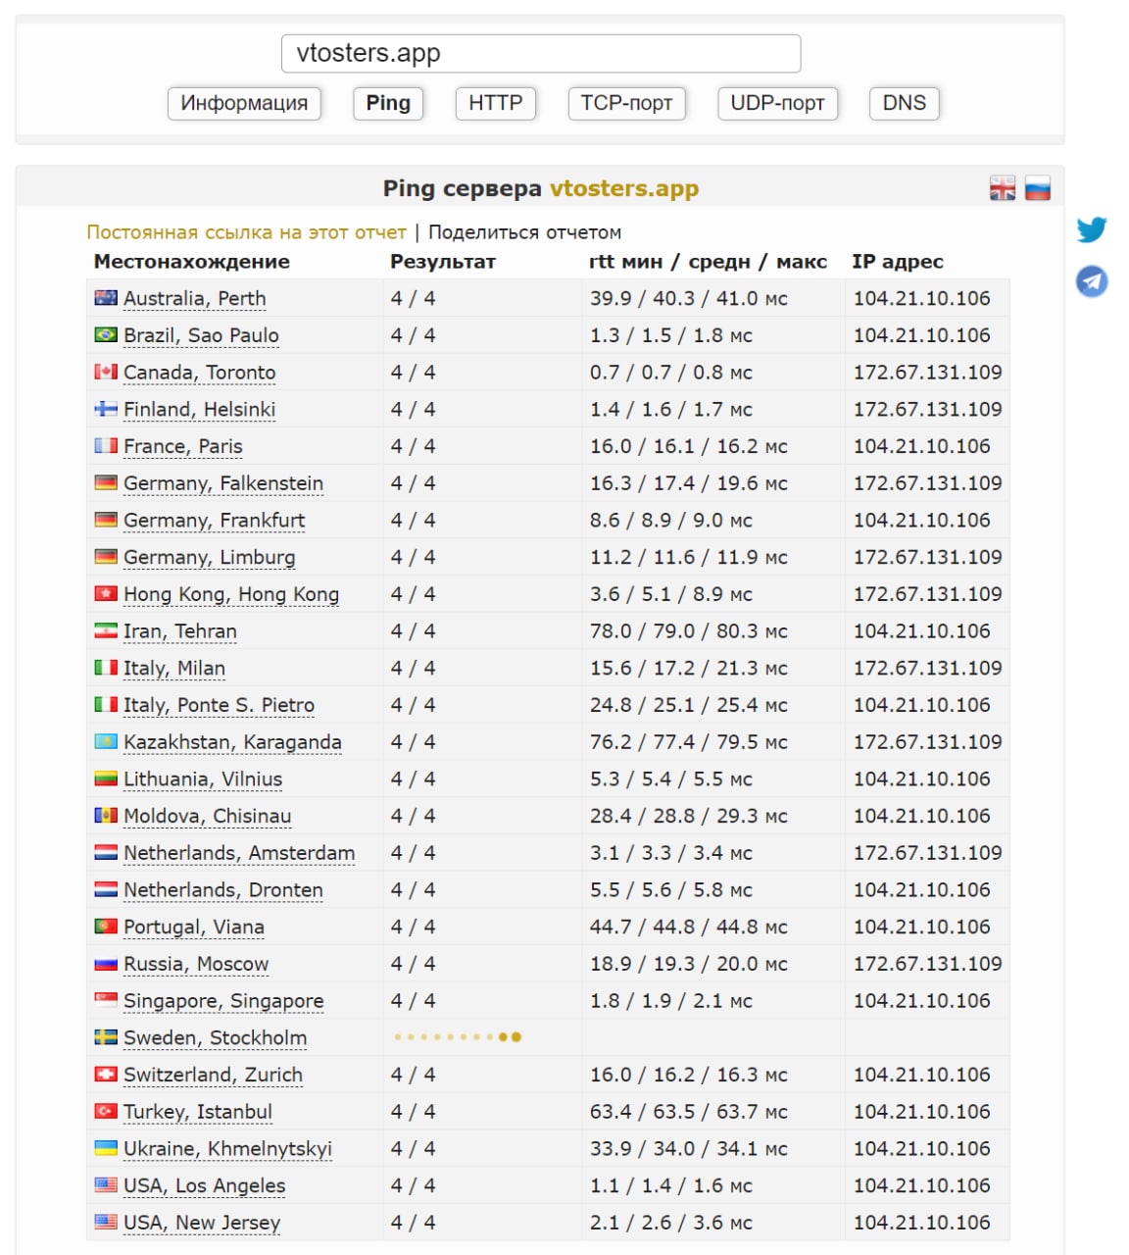Open the permanent link to this report

click(246, 232)
